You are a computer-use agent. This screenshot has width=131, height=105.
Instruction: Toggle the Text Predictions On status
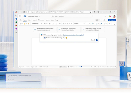(x=43, y=67)
